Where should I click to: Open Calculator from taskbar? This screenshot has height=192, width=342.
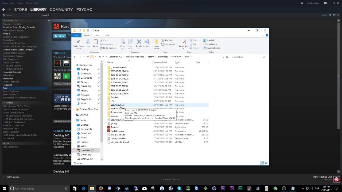(x=266, y=189)
